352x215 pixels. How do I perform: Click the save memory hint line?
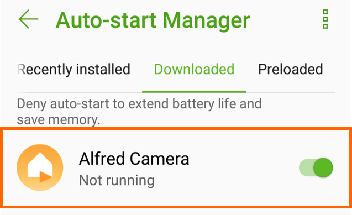59,119
